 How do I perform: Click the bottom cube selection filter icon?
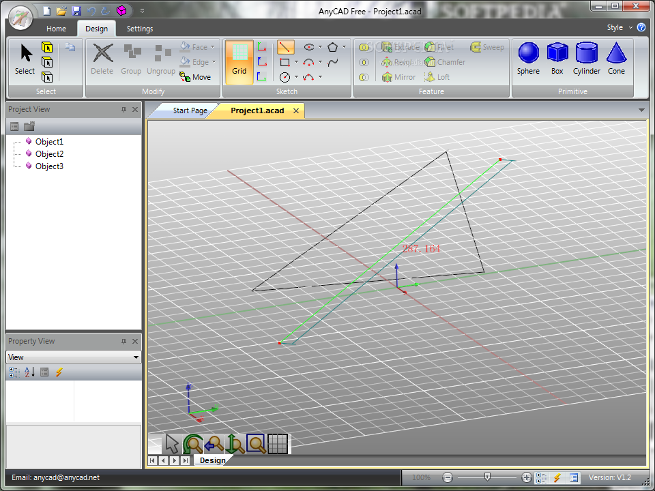click(47, 77)
